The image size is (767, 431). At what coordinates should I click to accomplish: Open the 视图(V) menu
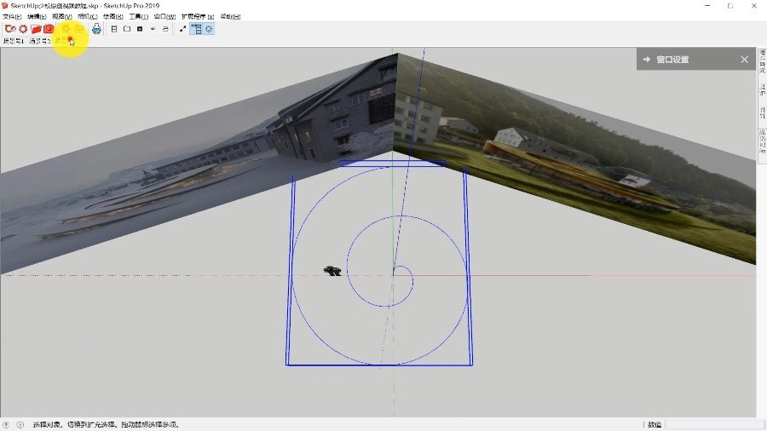(x=62, y=17)
